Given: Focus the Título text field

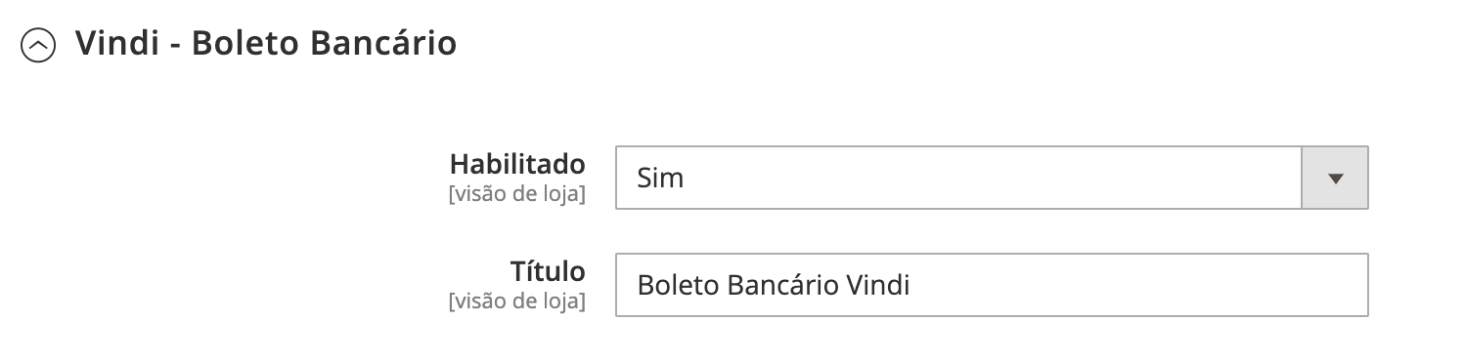Looking at the screenshot, I should pyautogui.click(x=991, y=285).
